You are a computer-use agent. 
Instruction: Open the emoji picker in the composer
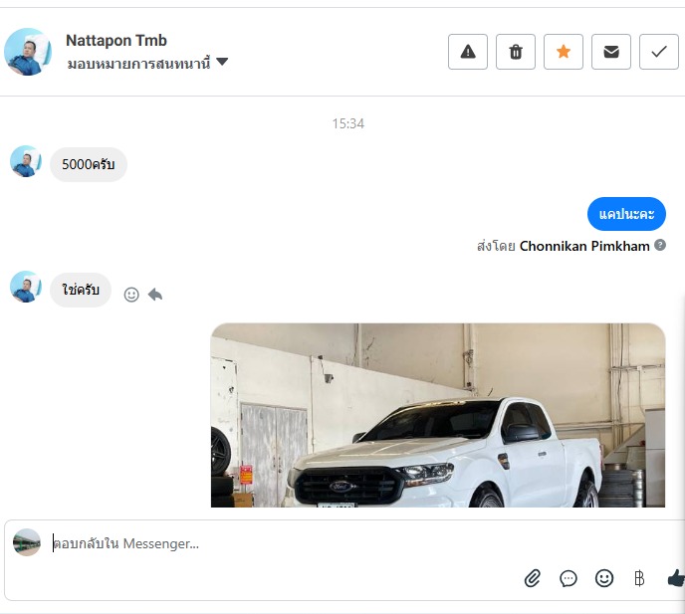603,578
